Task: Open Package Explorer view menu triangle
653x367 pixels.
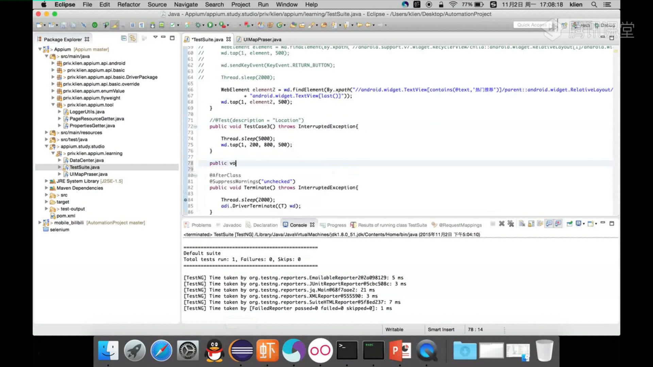Action: click(155, 37)
